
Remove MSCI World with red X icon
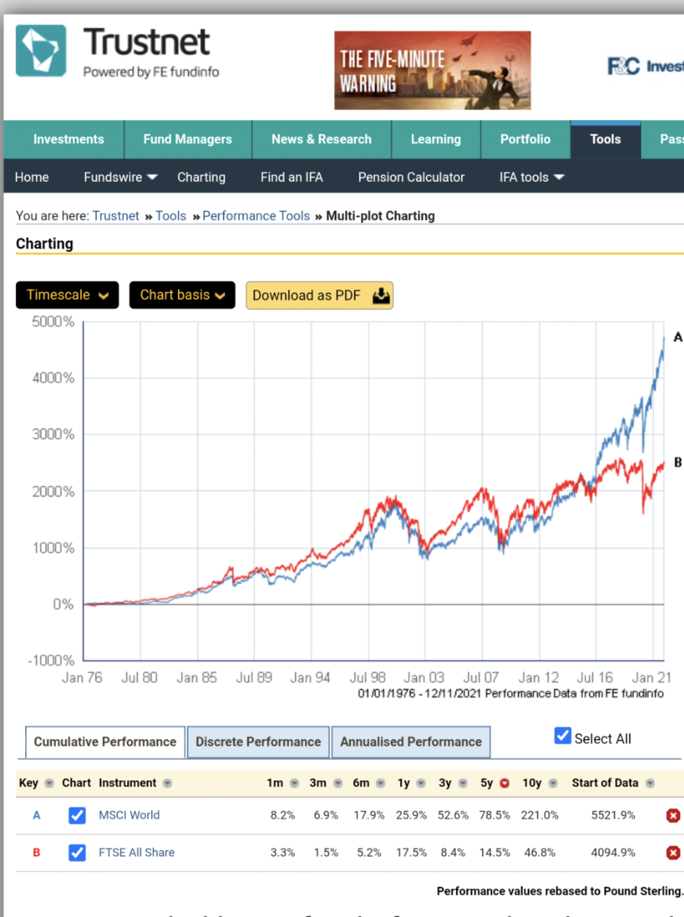(x=673, y=815)
